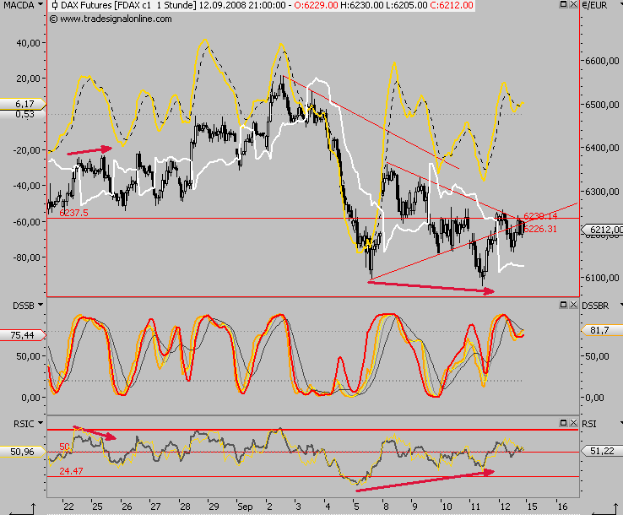623x515 pixels.
Task: Click the 12.09.2008 21:00:00 timestamp
Action: [x=242, y=5]
